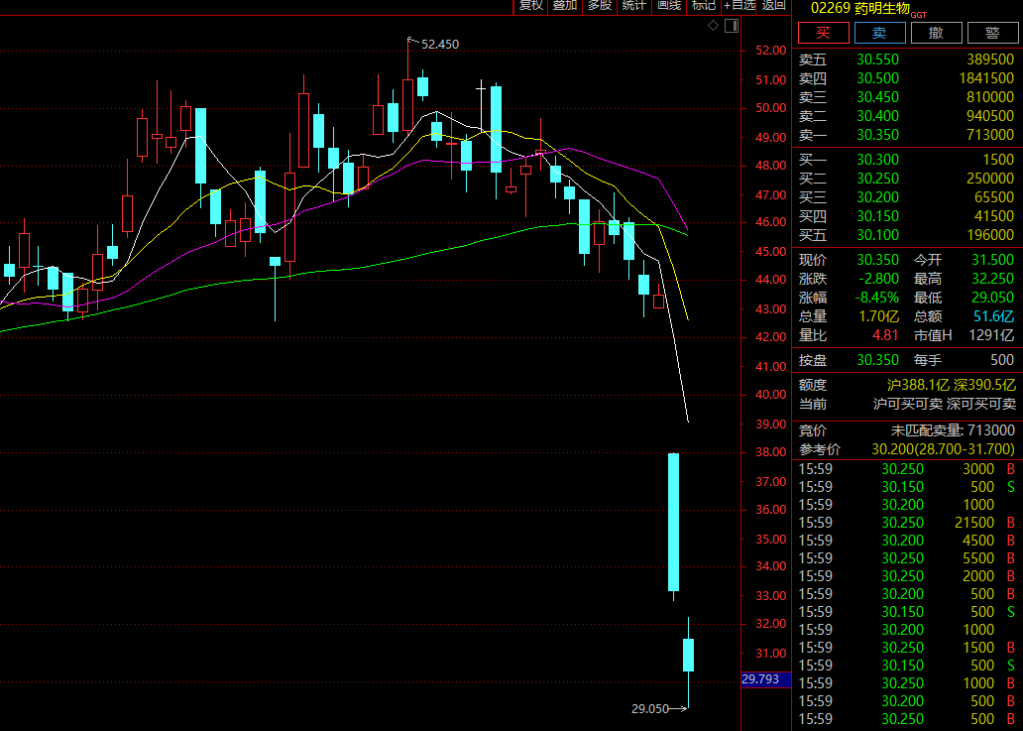Select the 买二 price 30.250
This screenshot has height=731, width=1023.
877,179
